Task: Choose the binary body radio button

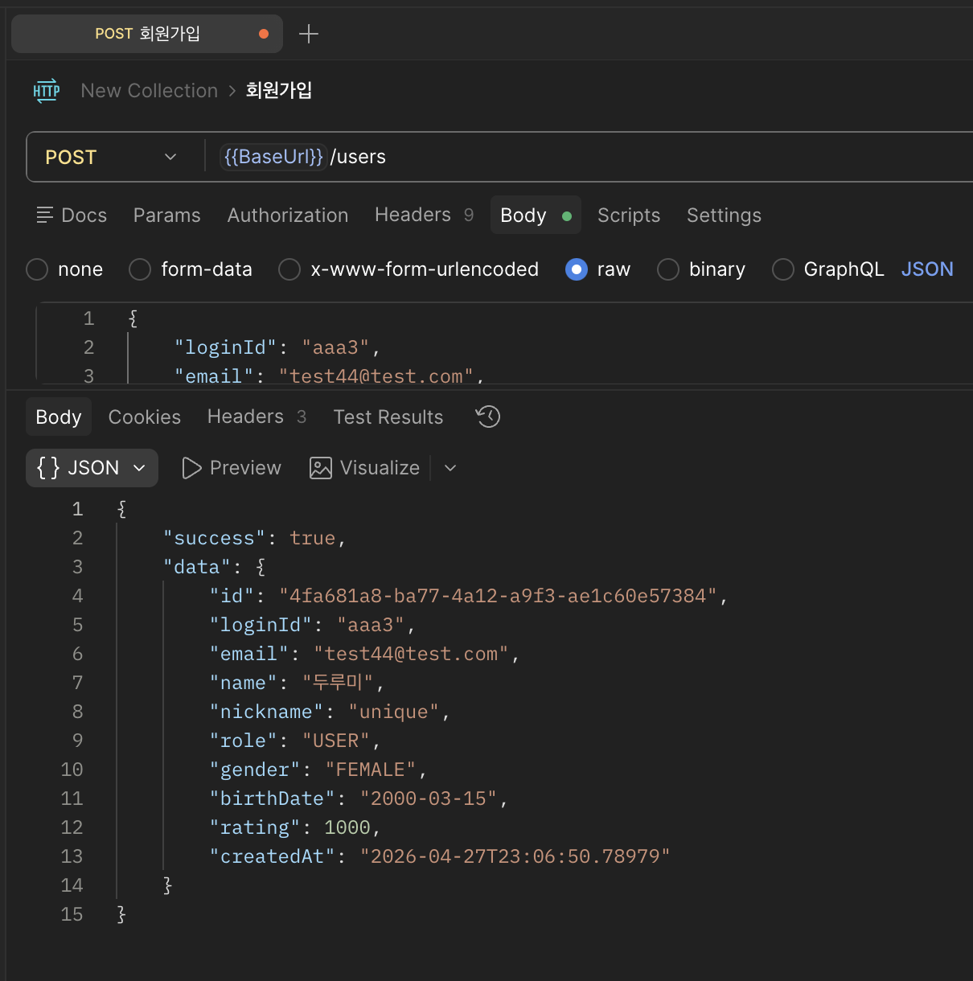Action: click(668, 269)
